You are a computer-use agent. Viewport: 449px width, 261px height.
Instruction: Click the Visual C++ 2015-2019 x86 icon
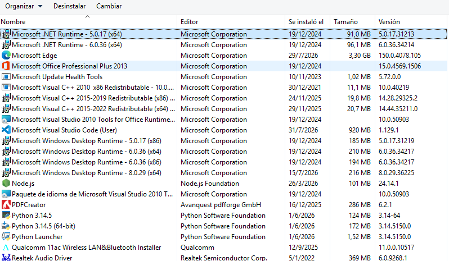click(6, 98)
